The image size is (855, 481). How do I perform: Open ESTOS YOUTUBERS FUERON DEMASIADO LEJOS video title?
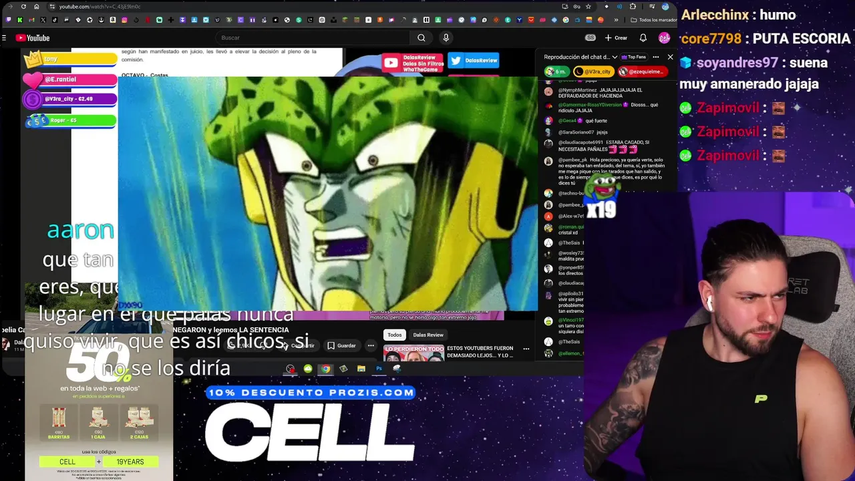(480, 352)
